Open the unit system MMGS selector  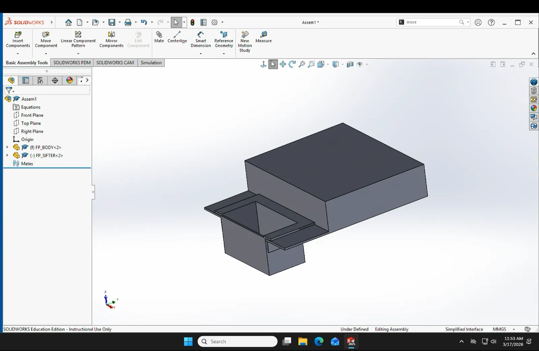tap(499, 329)
